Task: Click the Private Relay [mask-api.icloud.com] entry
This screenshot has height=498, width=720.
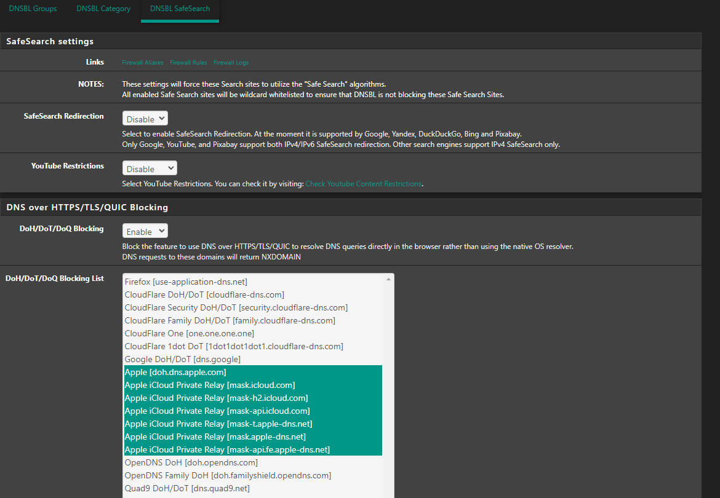Action: pyautogui.click(x=253, y=411)
